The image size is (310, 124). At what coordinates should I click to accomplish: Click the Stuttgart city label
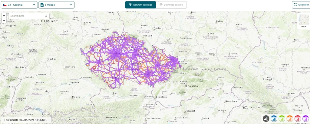tap(40, 83)
